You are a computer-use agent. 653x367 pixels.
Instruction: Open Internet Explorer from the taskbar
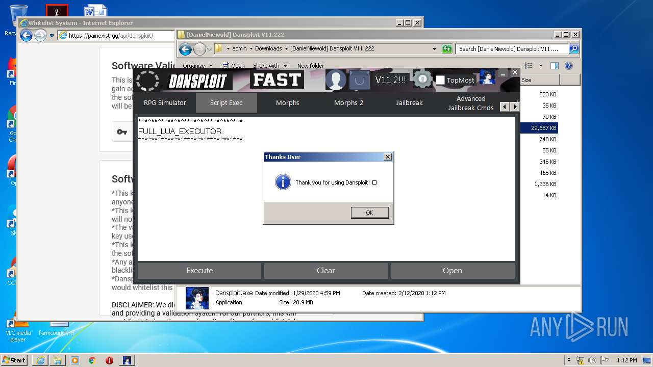(40, 360)
